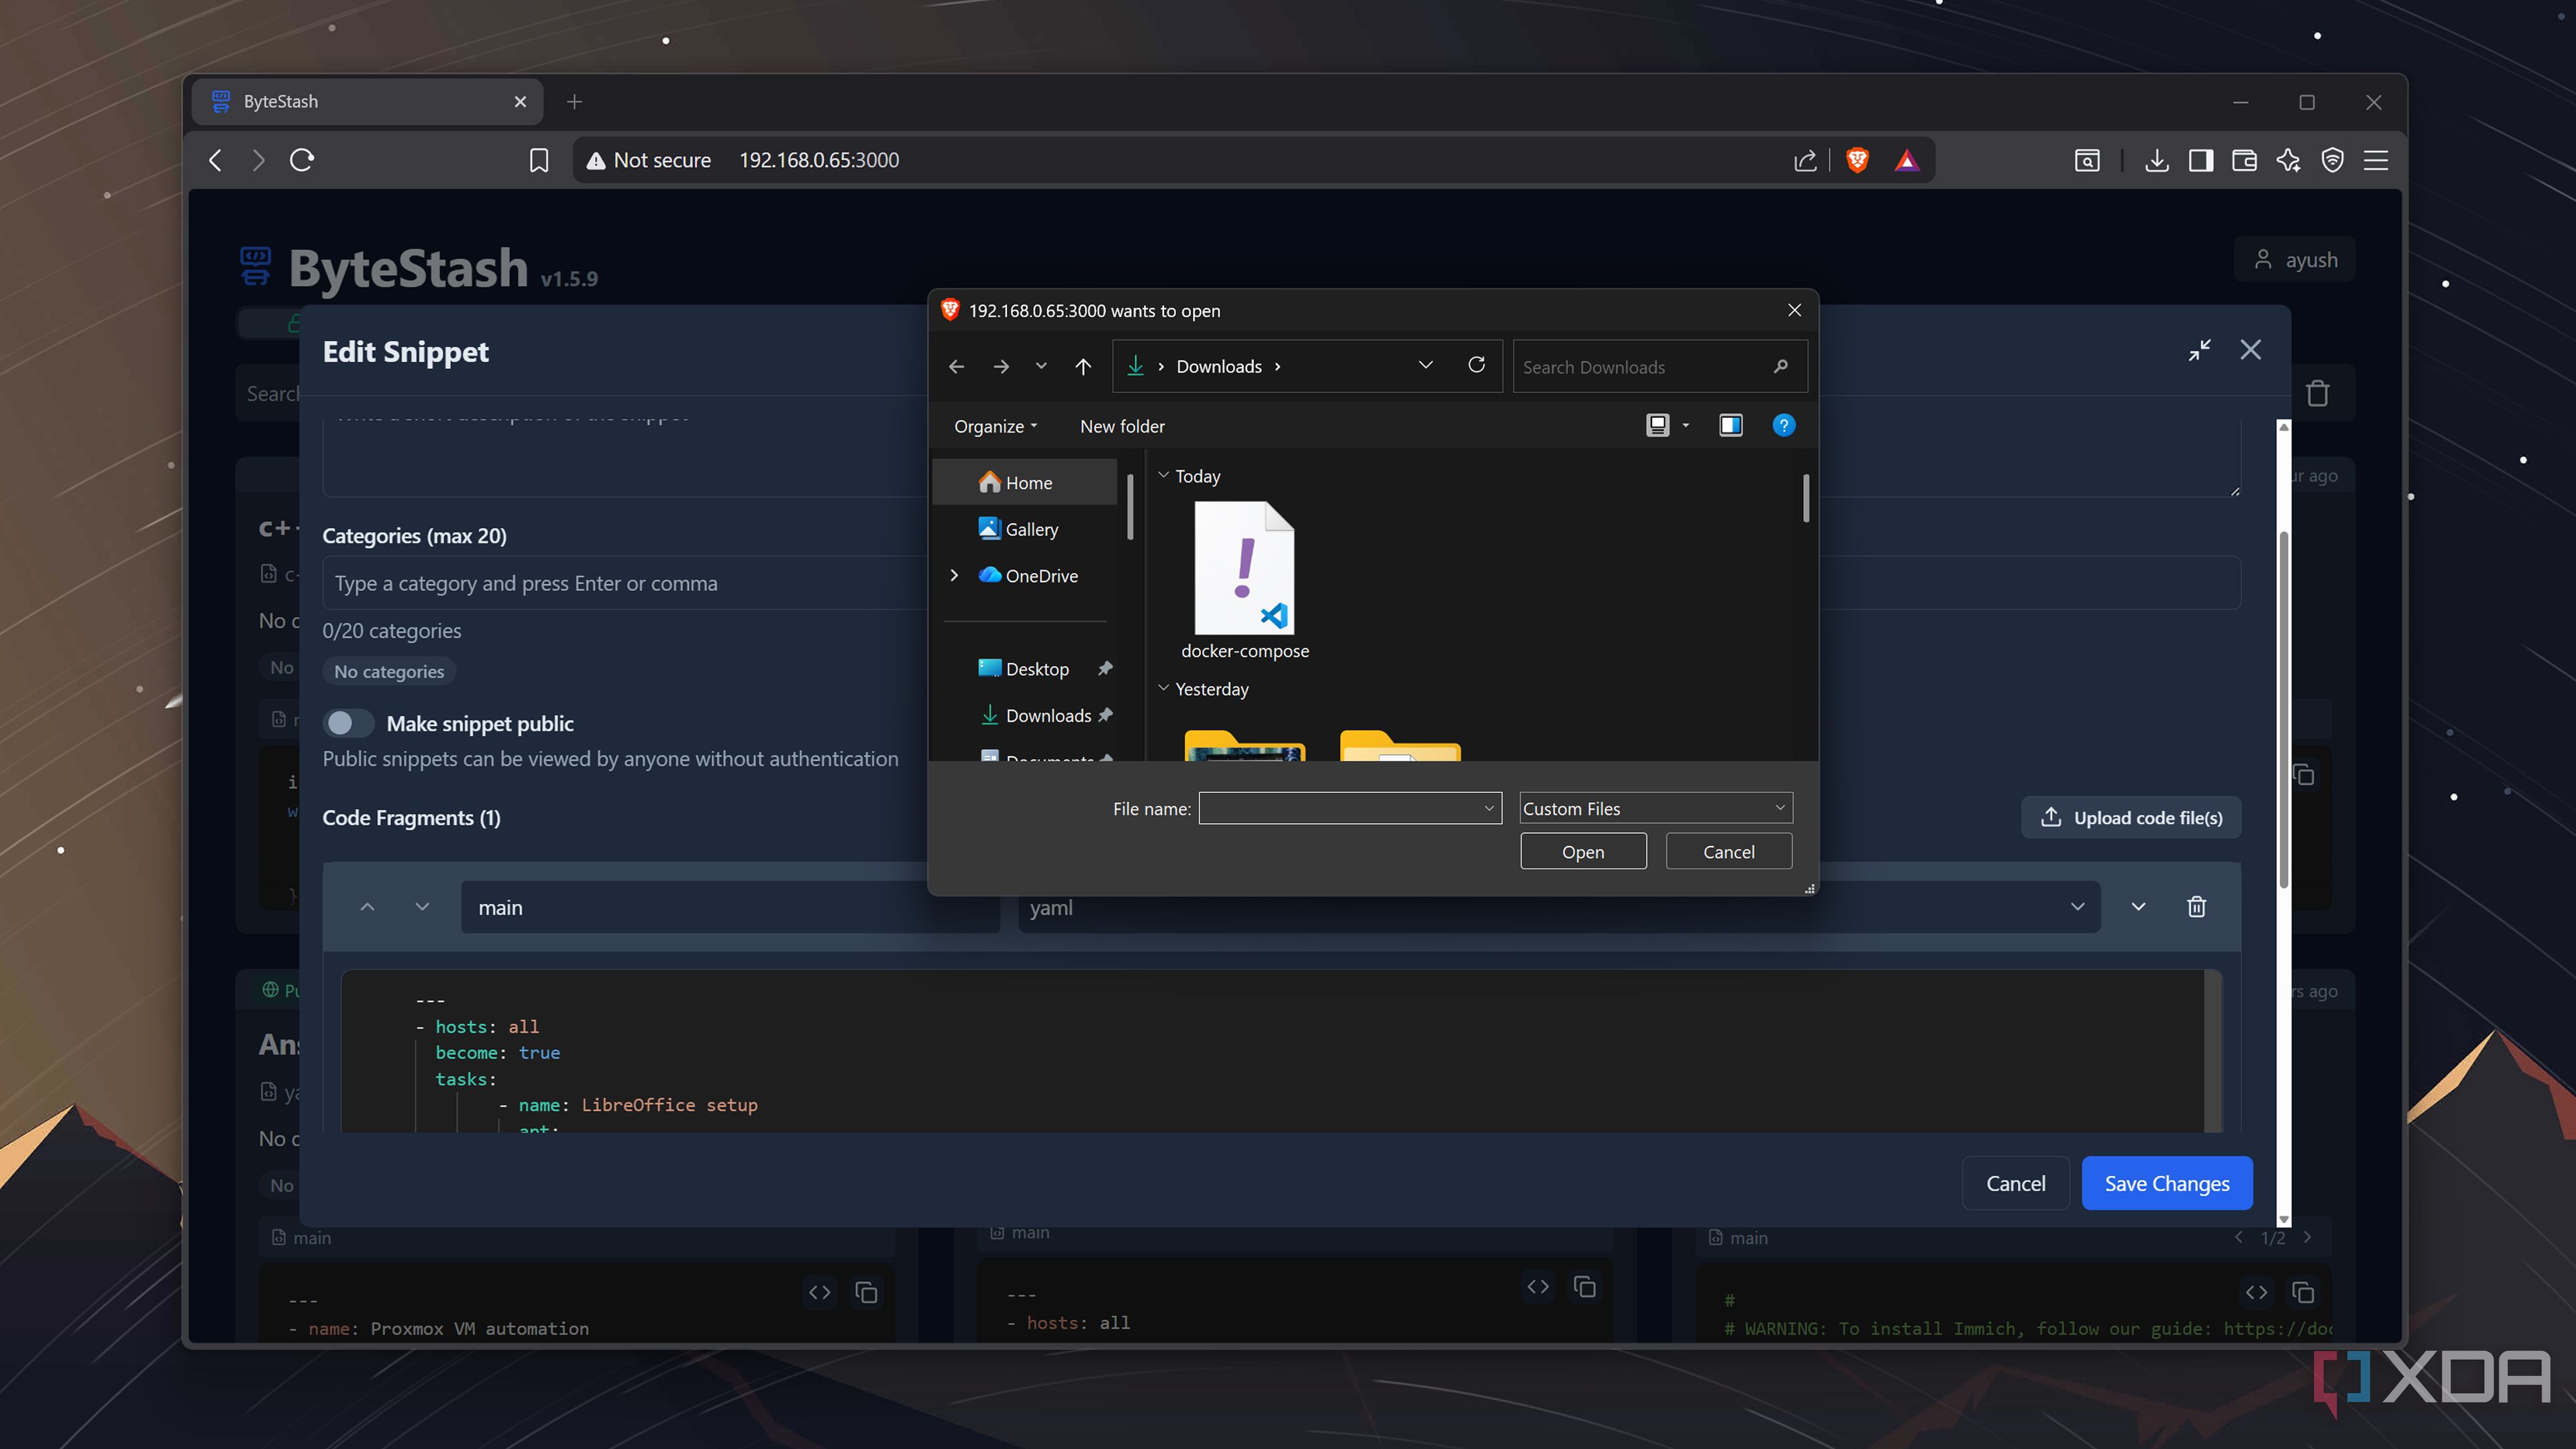Click Cancel in file dialog
2576x1449 pixels.
pyautogui.click(x=1728, y=852)
